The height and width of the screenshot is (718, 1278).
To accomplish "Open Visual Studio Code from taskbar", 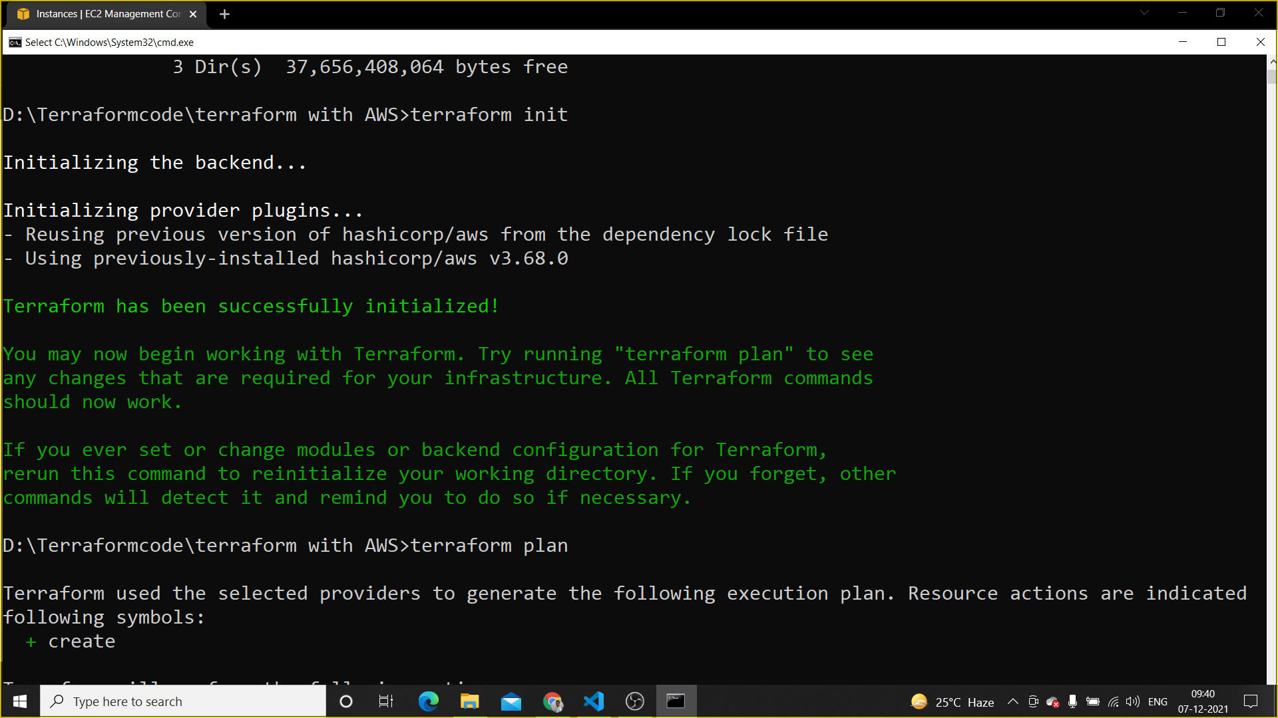I will 593,701.
